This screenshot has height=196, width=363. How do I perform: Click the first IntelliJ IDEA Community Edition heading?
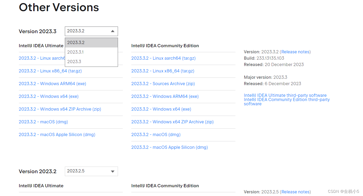click(x=165, y=46)
